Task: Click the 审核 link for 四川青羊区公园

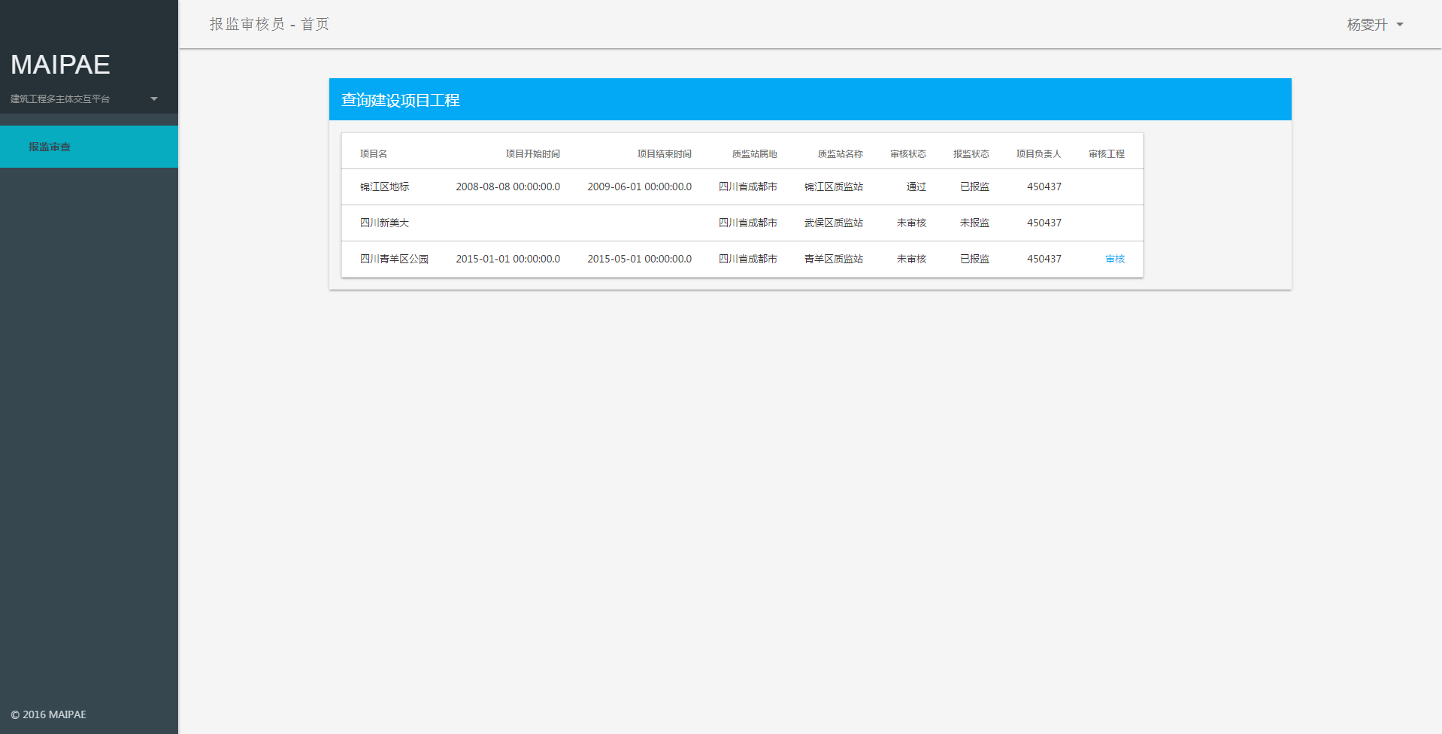Action: pyautogui.click(x=1114, y=259)
